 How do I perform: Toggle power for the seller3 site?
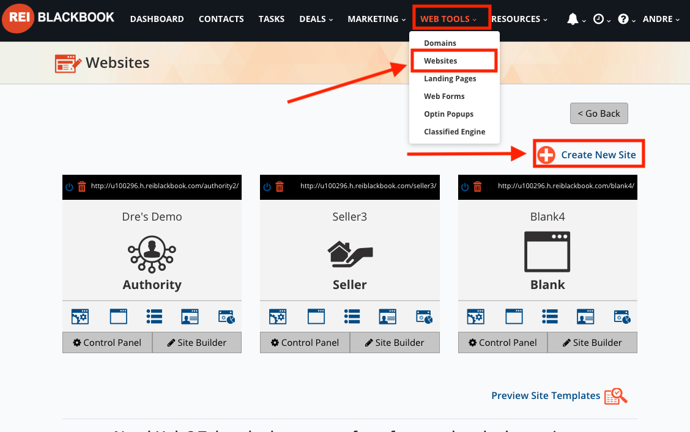pyautogui.click(x=267, y=187)
